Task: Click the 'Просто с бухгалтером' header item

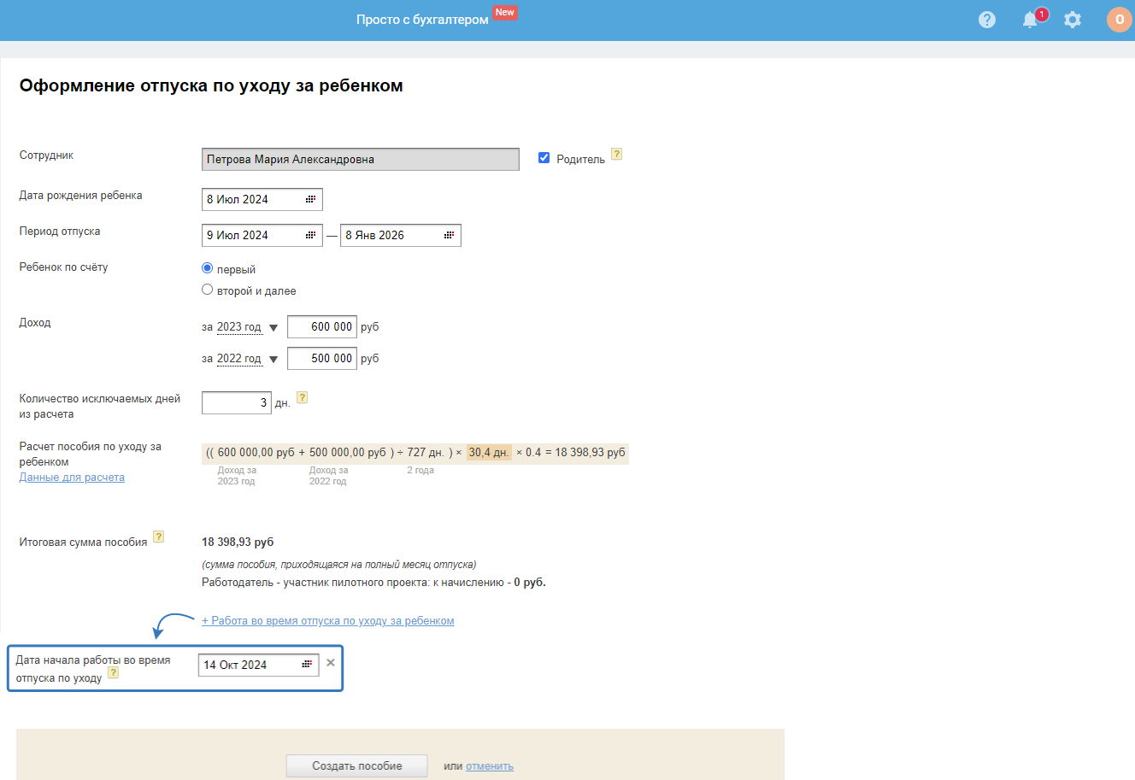Action: coord(422,20)
